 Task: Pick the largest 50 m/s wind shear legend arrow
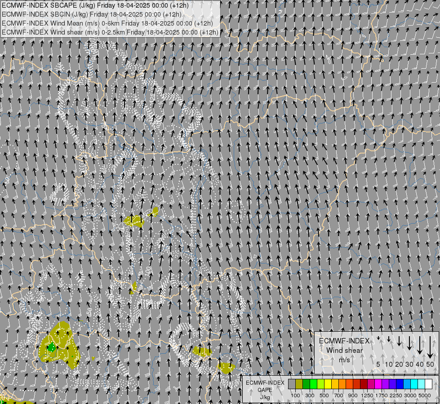(x=430, y=347)
